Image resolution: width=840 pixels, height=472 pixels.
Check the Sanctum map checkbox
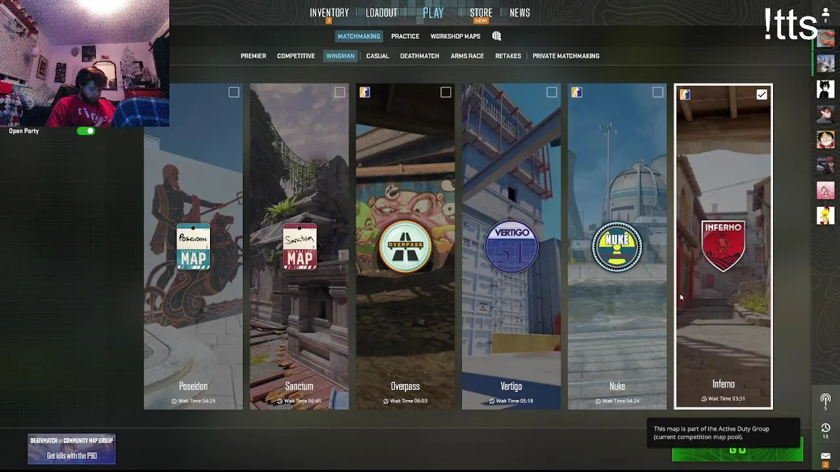point(339,92)
